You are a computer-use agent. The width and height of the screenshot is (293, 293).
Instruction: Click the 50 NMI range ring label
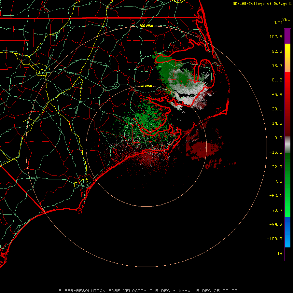coord(146,86)
